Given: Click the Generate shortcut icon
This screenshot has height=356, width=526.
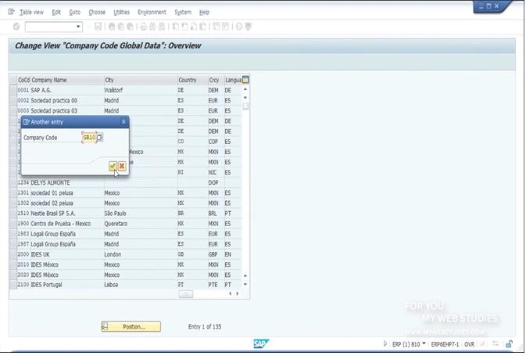Looking at the screenshot, I should 225,27.
